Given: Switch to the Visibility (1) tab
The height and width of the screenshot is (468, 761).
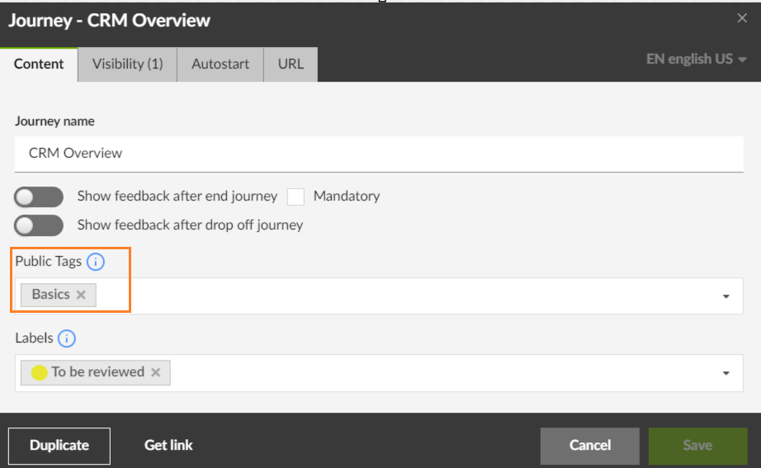Looking at the screenshot, I should click(x=127, y=64).
